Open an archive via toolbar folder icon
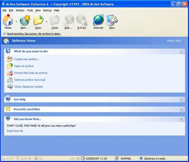Viewport: 189px width, 162px height. [38, 20]
